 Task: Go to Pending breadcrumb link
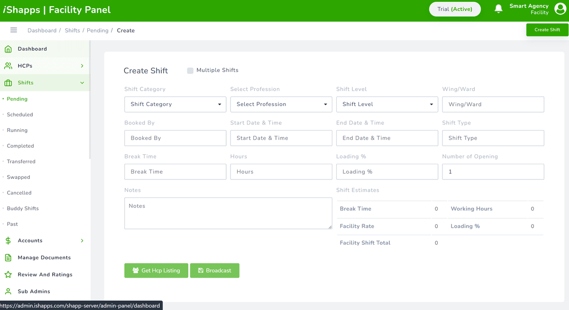click(x=98, y=30)
